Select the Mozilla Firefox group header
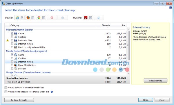174x105 pixels. [x=26, y=51]
